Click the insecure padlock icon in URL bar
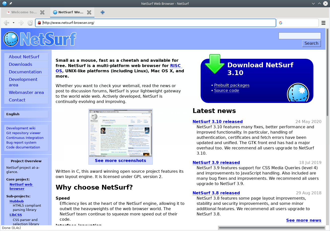Image resolution: width=330 pixels, height=231 pixels. (x=39, y=23)
